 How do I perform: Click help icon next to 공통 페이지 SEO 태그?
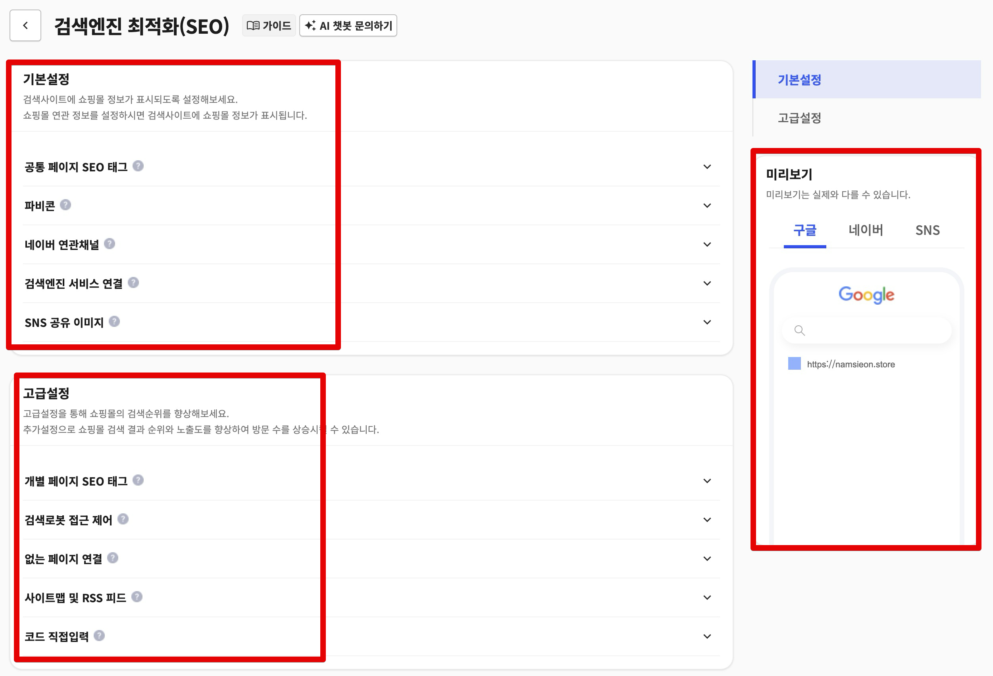pos(138,166)
